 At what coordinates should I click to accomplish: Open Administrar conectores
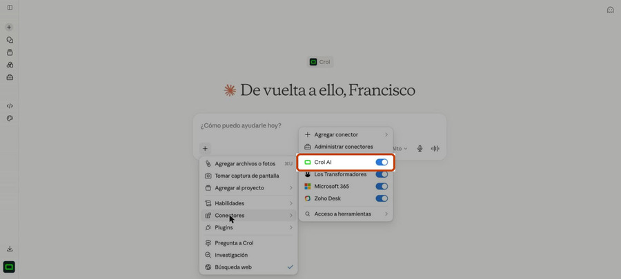346,147
